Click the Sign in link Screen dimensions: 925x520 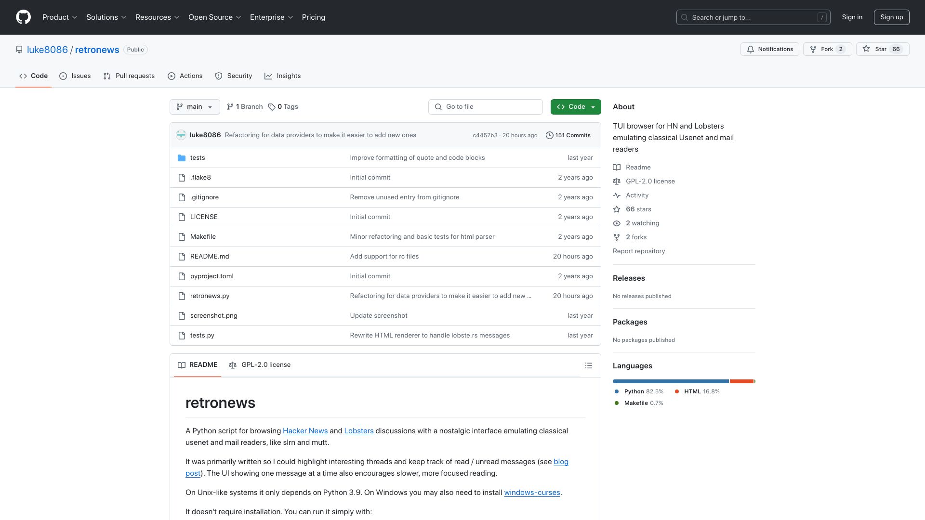(x=852, y=17)
